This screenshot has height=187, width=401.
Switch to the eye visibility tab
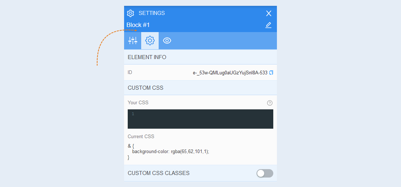[167, 40]
